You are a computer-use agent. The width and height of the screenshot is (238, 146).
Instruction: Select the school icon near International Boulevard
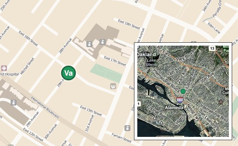pyautogui.click(x=14, y=103)
